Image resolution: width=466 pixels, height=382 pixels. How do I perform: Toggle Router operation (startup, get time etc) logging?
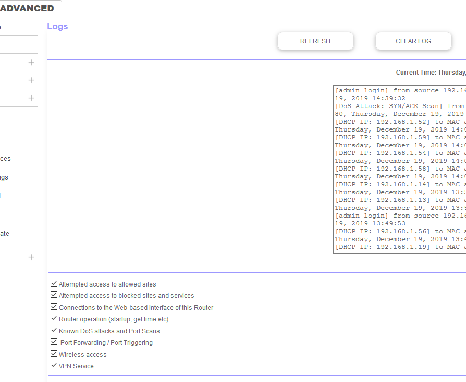[54, 318]
